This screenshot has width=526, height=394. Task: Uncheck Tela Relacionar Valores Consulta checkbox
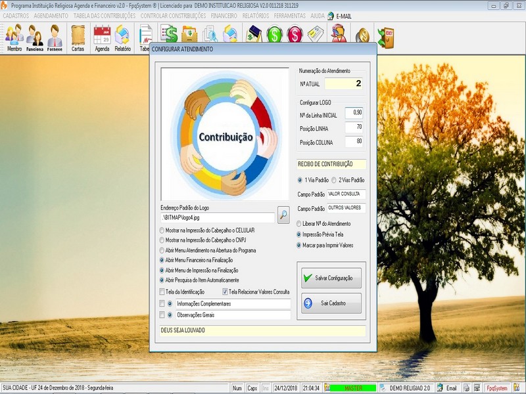tap(225, 292)
